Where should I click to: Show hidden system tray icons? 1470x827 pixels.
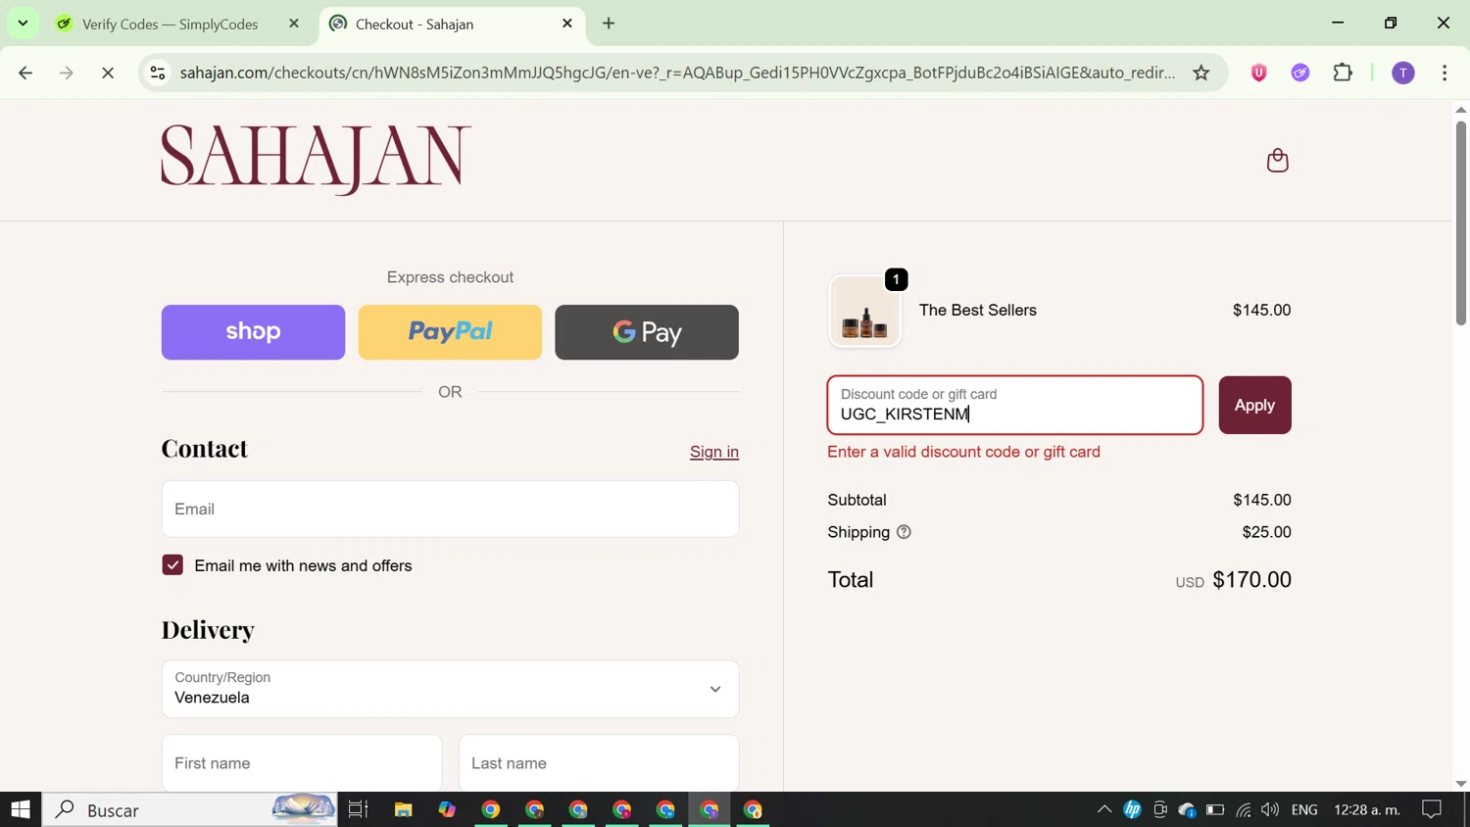1104,809
